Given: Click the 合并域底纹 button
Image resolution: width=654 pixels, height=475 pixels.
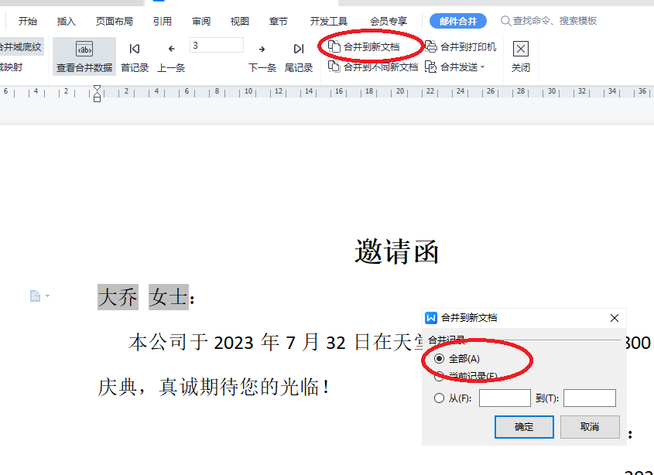Looking at the screenshot, I should (x=21, y=46).
